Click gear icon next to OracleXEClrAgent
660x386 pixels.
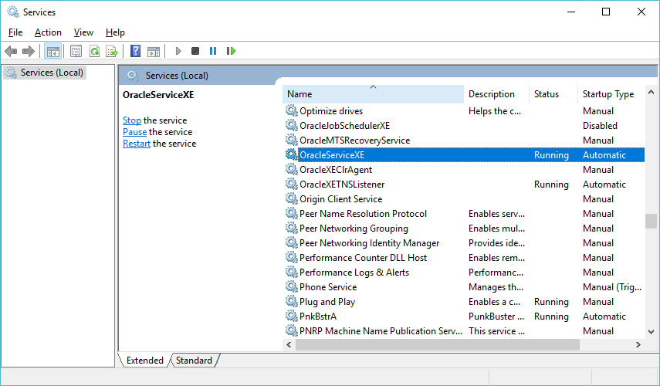click(x=291, y=169)
